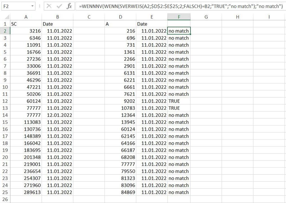Viewport: 286px width, 203px height.
Task: Select row 12 header
Action: [x=5, y=101]
